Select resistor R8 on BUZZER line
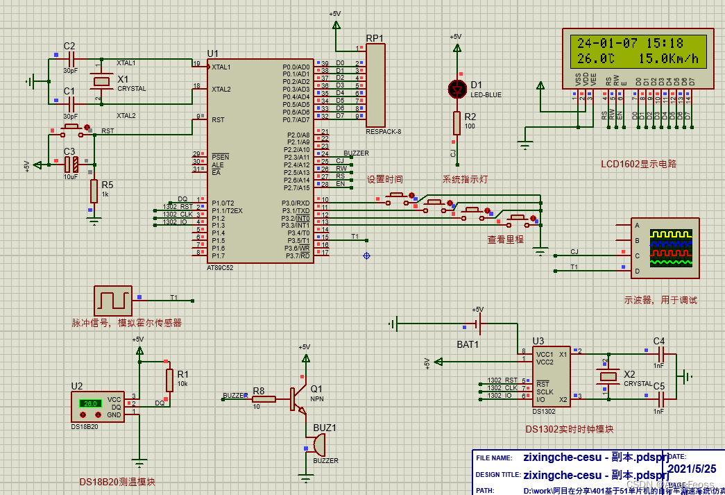725x495 pixels. pos(264,399)
